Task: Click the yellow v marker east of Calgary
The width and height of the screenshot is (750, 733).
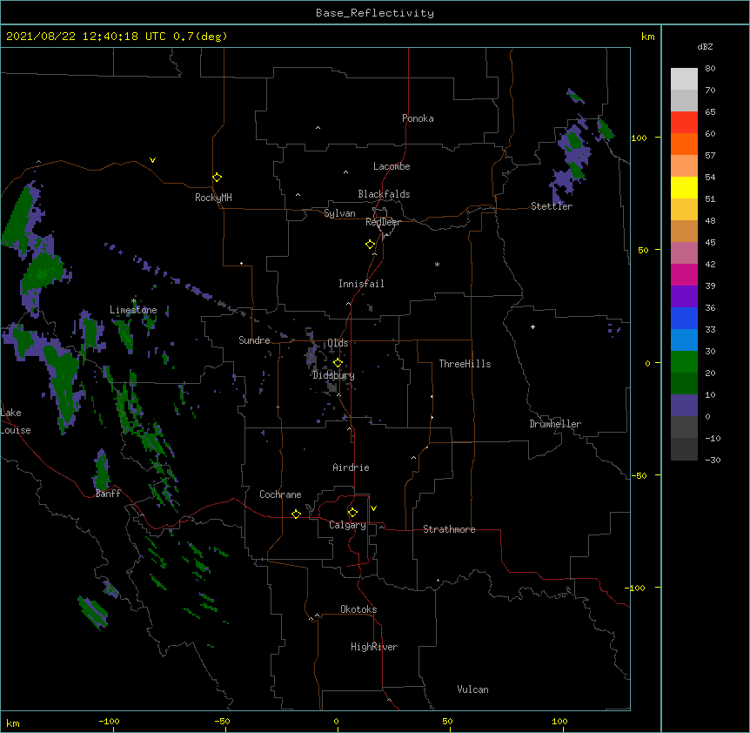Action: coord(373,508)
